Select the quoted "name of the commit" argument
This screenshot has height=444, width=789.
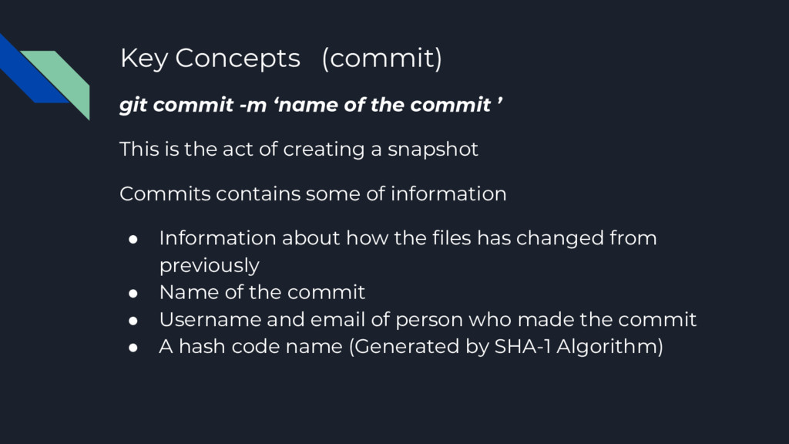(384, 105)
